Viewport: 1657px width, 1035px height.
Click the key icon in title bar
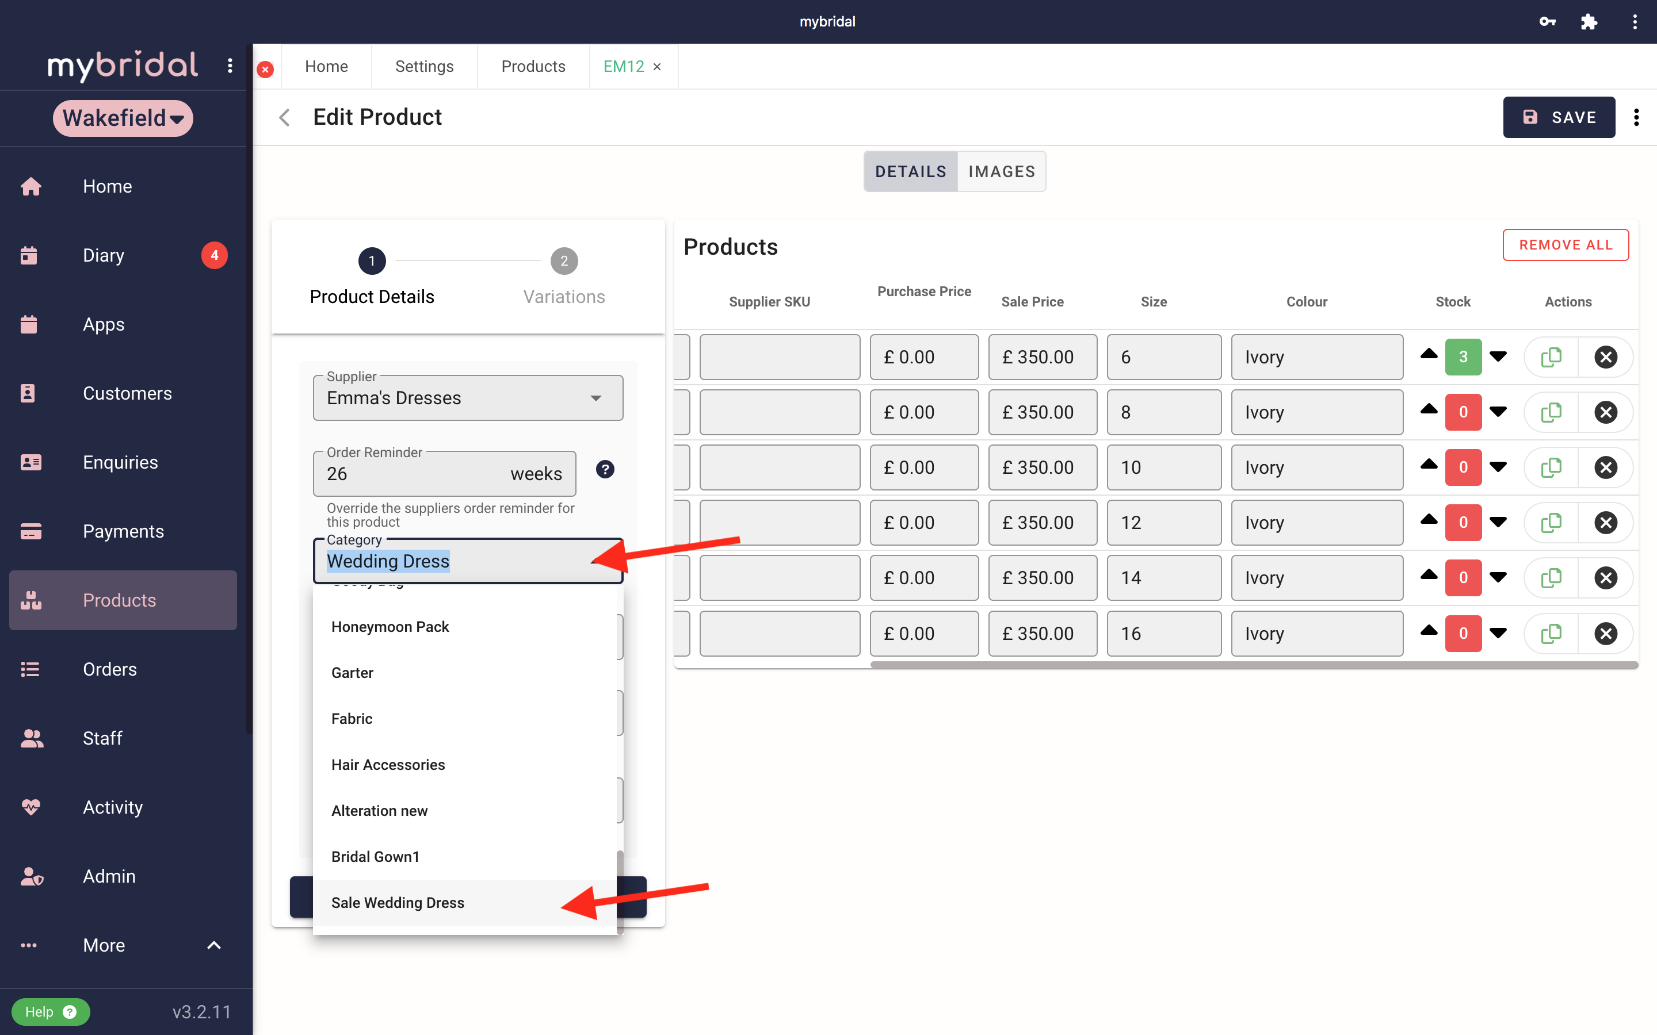1547,22
